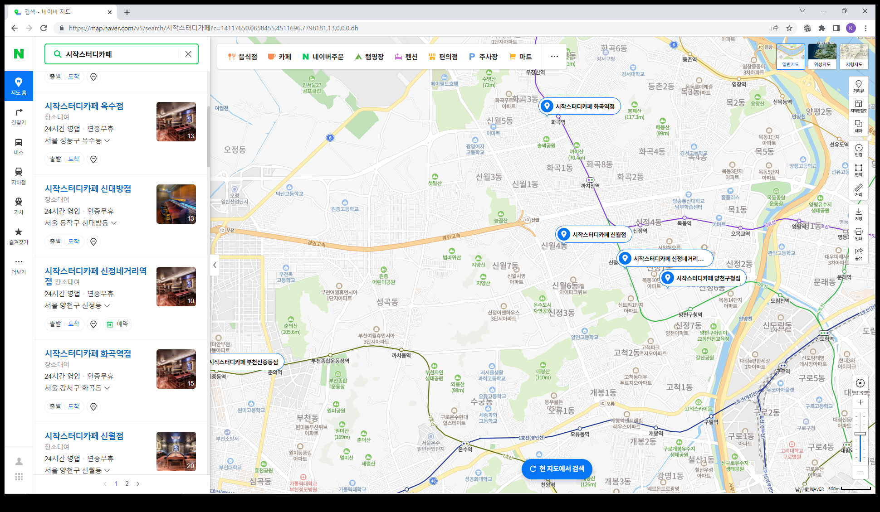
Task: Activate the 반경 radius measurement tool
Action: [859, 150]
